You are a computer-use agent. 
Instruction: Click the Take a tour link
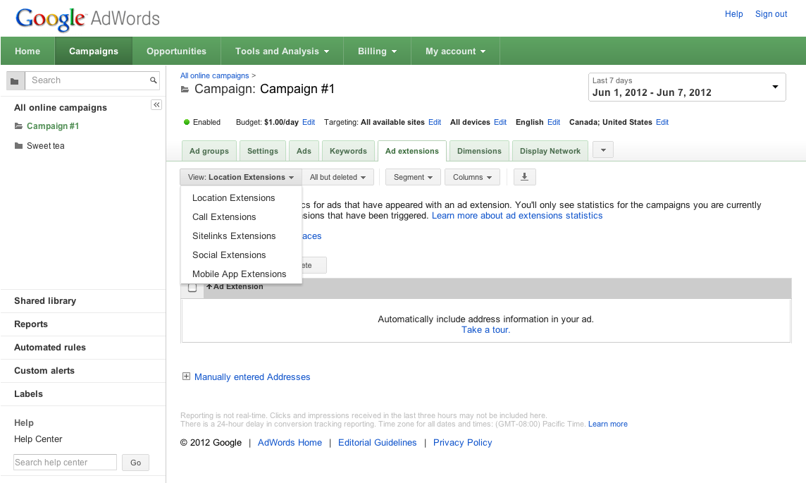point(485,330)
